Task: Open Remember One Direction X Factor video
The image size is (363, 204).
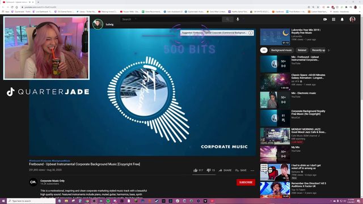Action: pos(275,190)
